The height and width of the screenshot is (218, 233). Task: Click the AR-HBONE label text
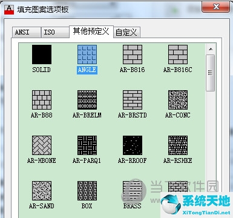tap(42, 160)
